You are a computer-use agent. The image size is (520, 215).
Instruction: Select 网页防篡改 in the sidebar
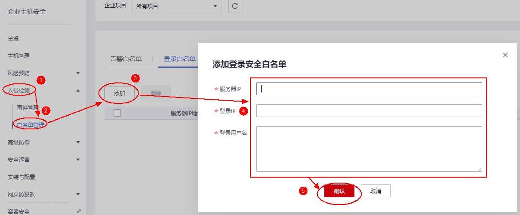point(21,194)
